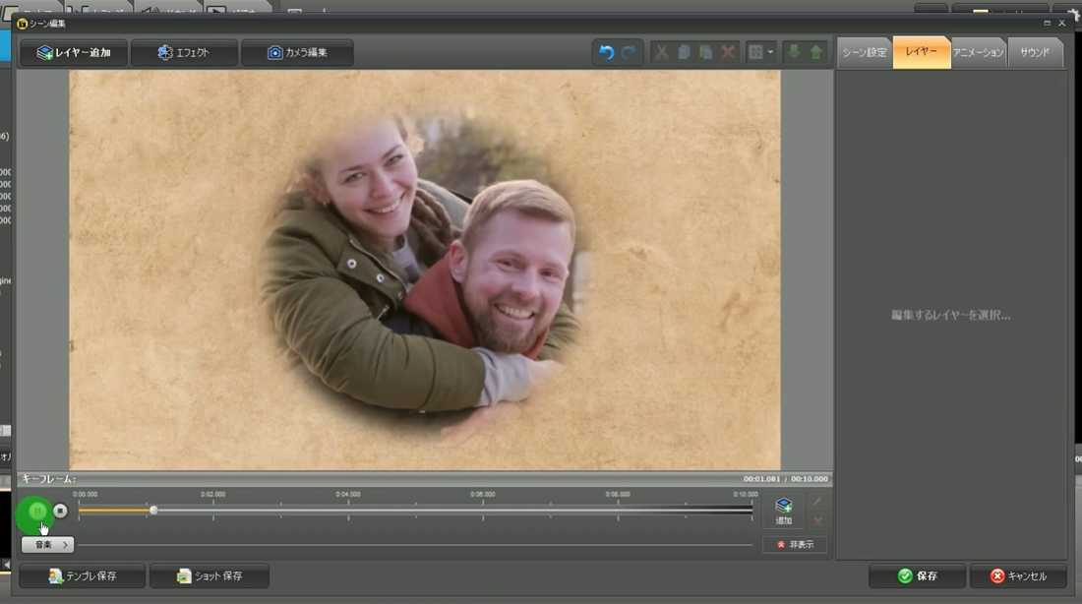This screenshot has height=604, width=1082.
Task: Click the red X delete icon in toolbar
Action: pyautogui.click(x=728, y=53)
